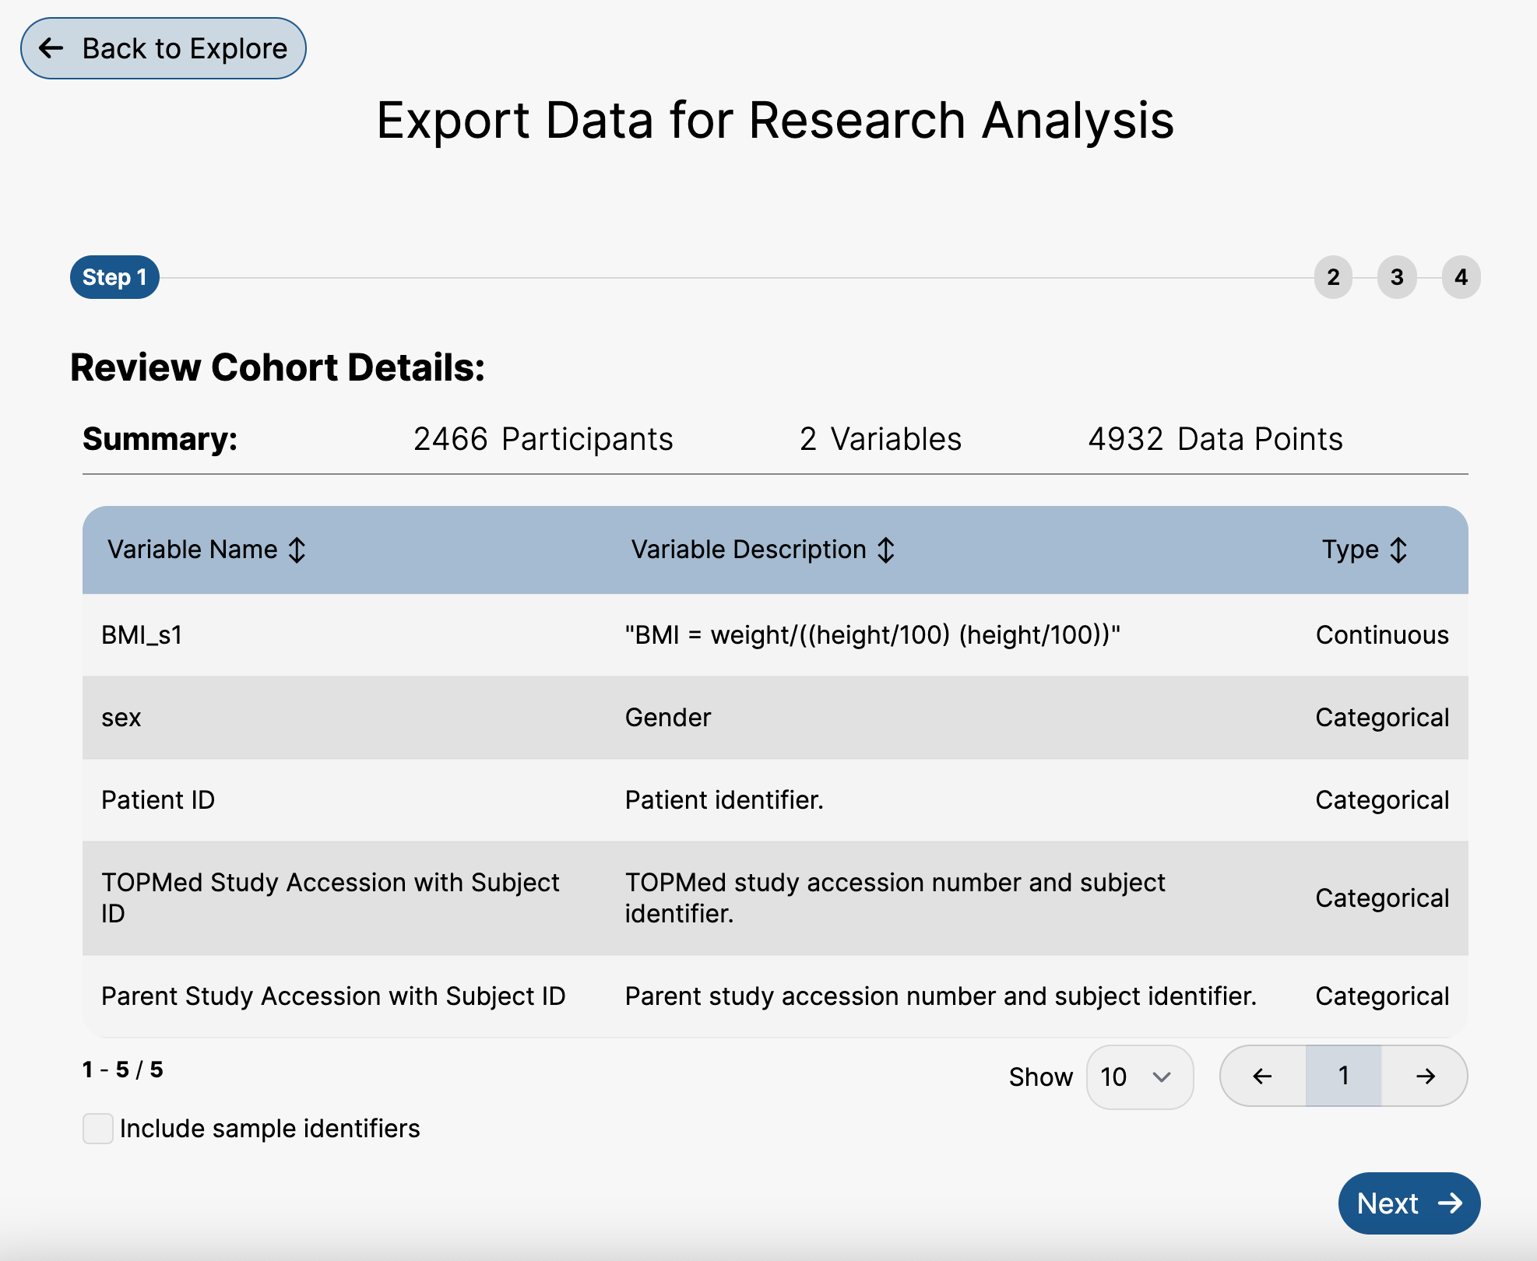Click the arrow icon on Next button
The height and width of the screenshot is (1261, 1537).
pos(1450,1203)
